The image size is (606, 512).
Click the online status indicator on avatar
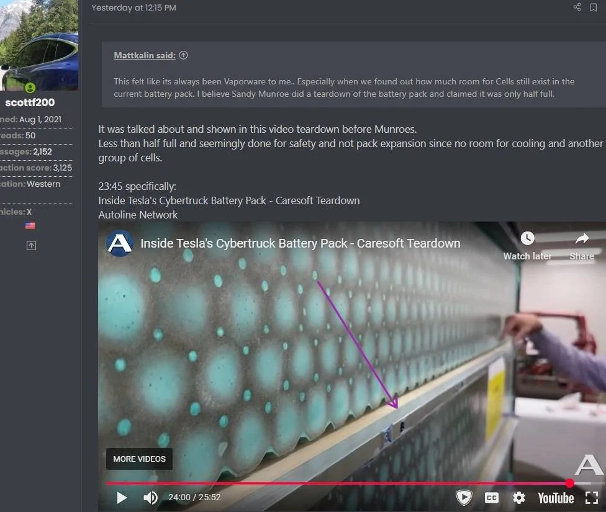(x=30, y=88)
